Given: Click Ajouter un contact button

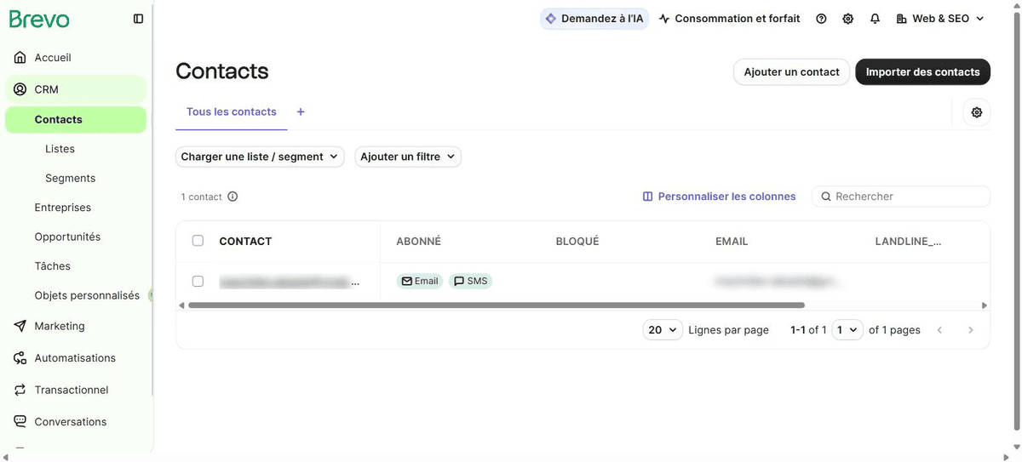Looking at the screenshot, I should click(791, 71).
